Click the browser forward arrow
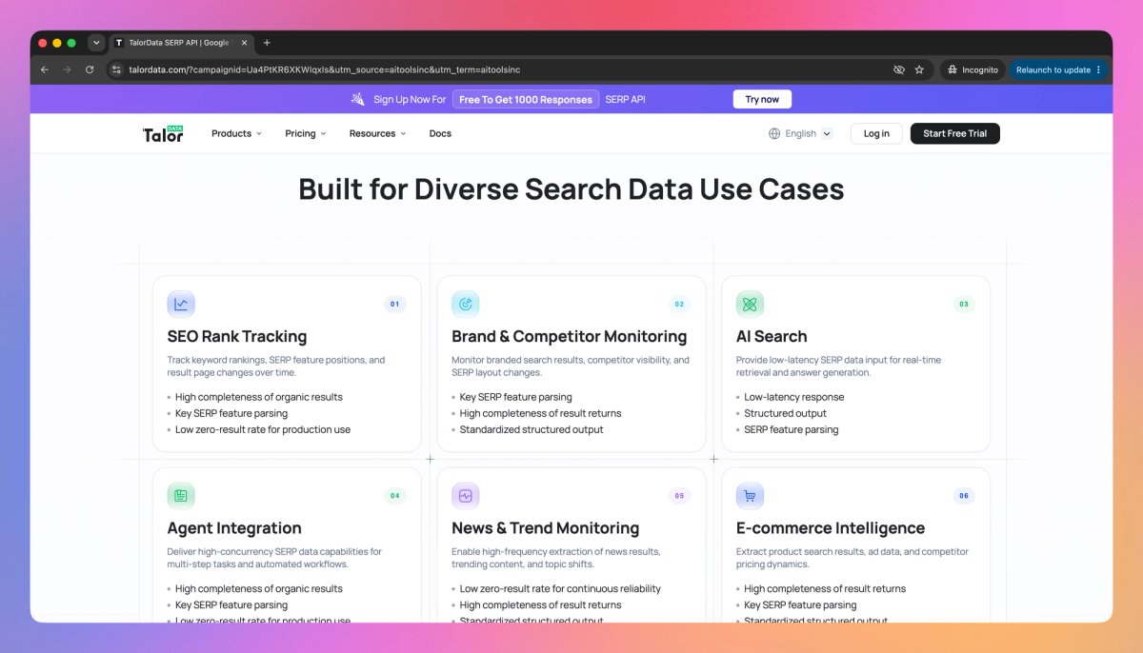1143x653 pixels. click(x=67, y=69)
